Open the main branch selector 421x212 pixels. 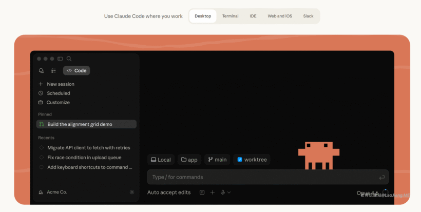point(217,160)
